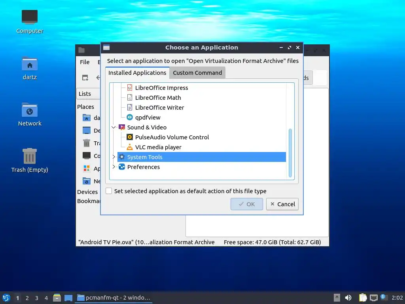The width and height of the screenshot is (405, 304).
Task: Click the pcmanfm-qt taskbar button
Action: 114,298
